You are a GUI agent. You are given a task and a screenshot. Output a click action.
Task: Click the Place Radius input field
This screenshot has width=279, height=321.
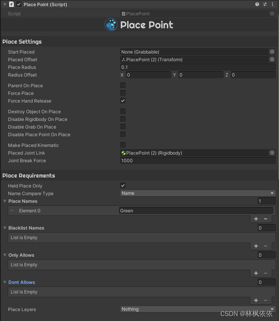tap(198, 67)
